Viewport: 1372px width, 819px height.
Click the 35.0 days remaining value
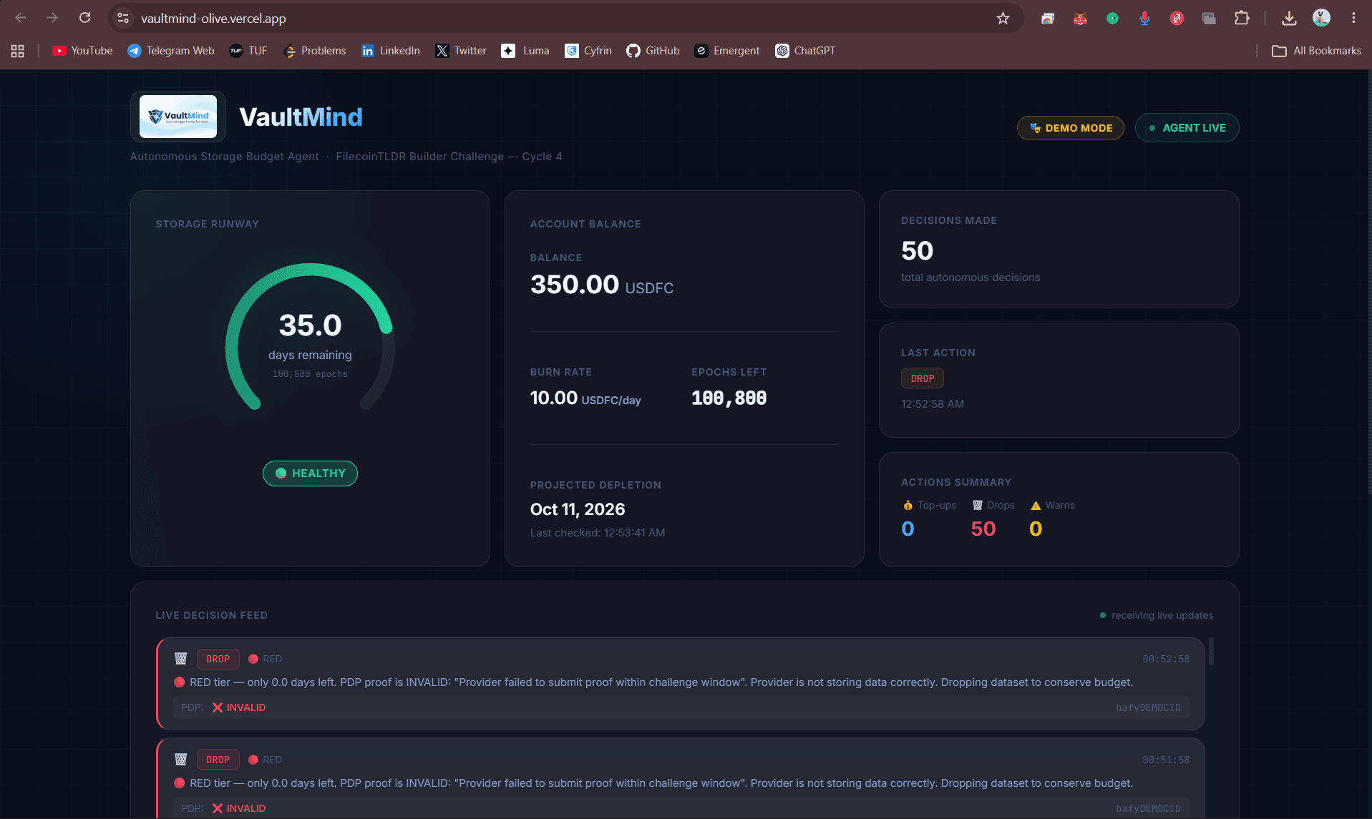point(310,325)
